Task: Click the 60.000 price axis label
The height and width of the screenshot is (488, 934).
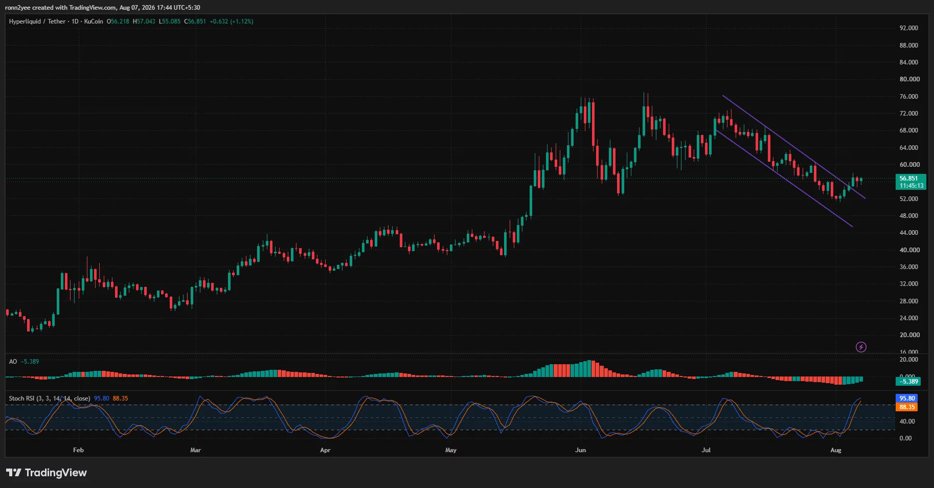Action: [x=909, y=165]
